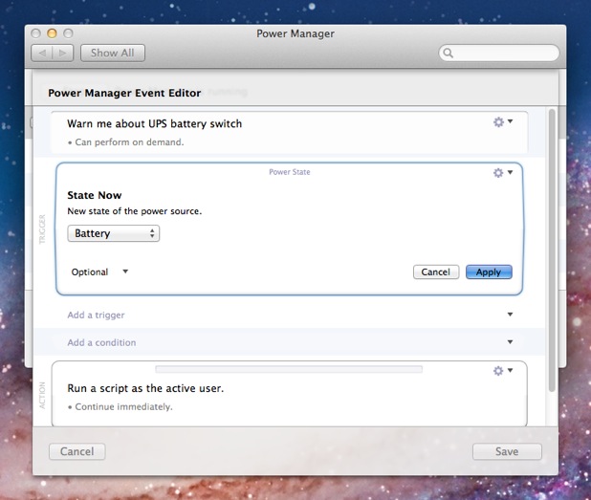The width and height of the screenshot is (591, 500).
Task: Click the Add a condition link
Action: [x=101, y=342]
